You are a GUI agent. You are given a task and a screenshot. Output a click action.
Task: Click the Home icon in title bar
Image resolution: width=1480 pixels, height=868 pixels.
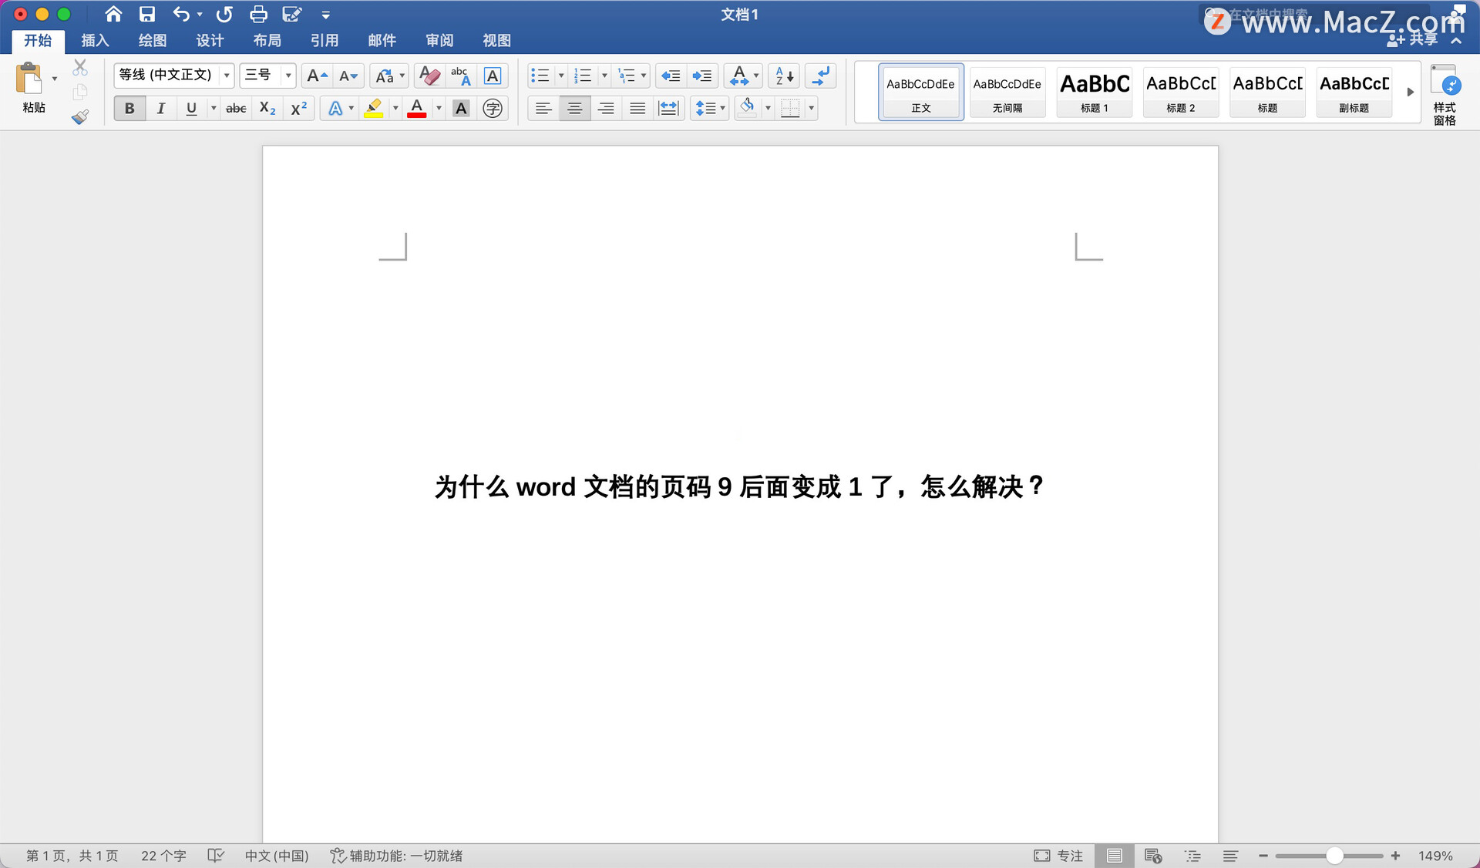[x=113, y=14]
